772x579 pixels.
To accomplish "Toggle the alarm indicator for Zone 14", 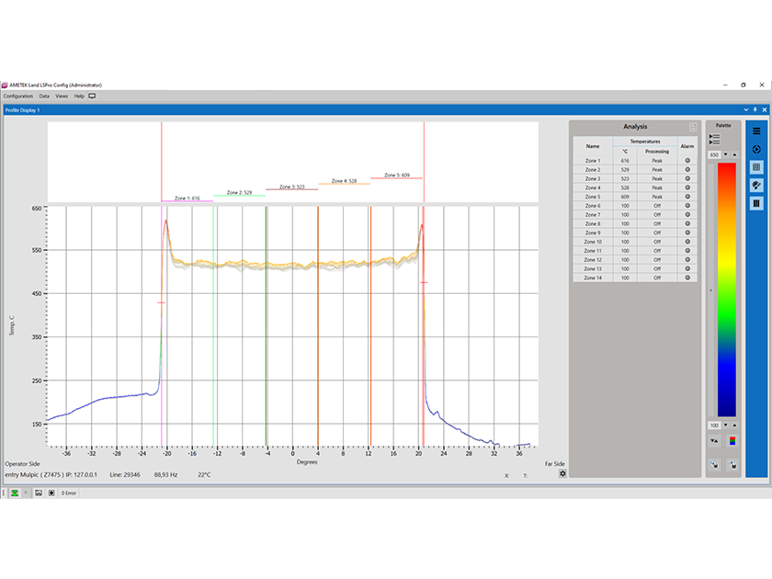I will pos(688,278).
